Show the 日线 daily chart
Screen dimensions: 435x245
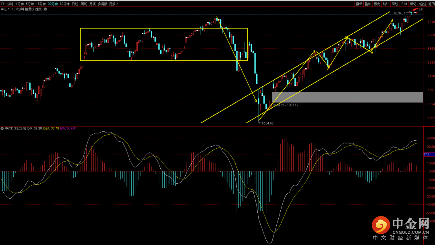tap(75, 4)
